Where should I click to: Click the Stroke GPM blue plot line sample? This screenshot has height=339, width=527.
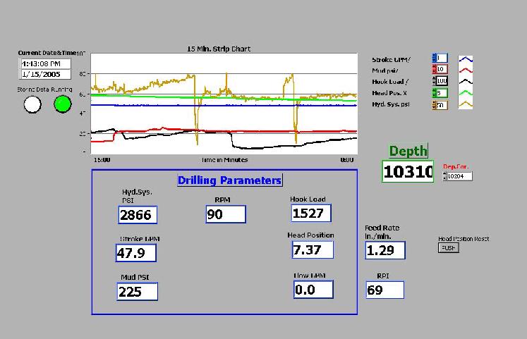coord(466,59)
